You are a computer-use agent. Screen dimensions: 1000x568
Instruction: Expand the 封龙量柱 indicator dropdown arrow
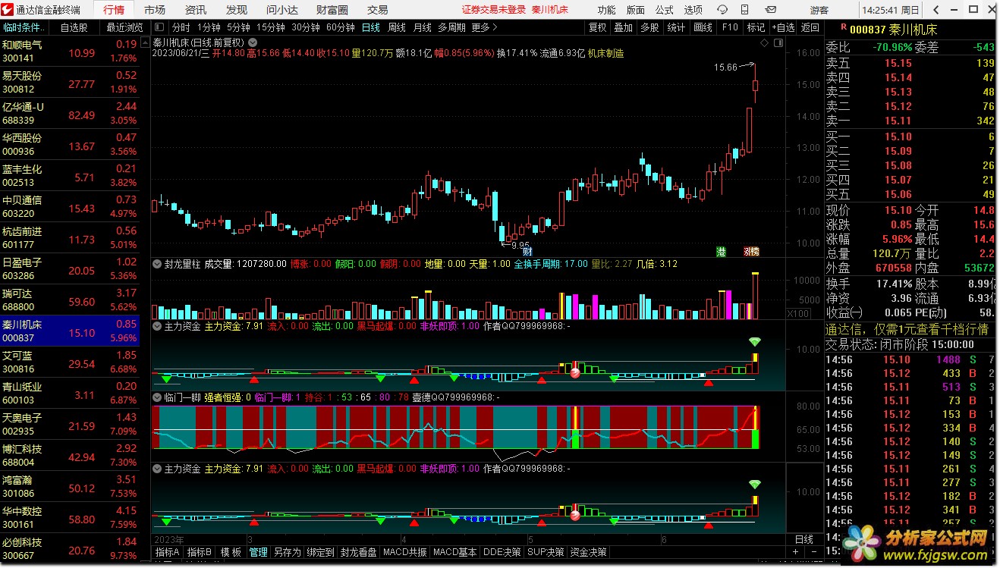[x=157, y=264]
